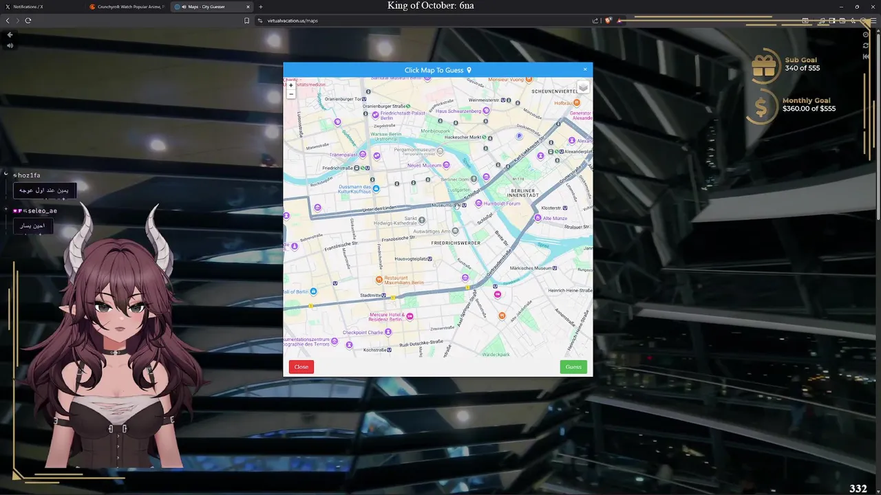
Task: Select the Auswärtiges Amt marker
Action: [455, 231]
